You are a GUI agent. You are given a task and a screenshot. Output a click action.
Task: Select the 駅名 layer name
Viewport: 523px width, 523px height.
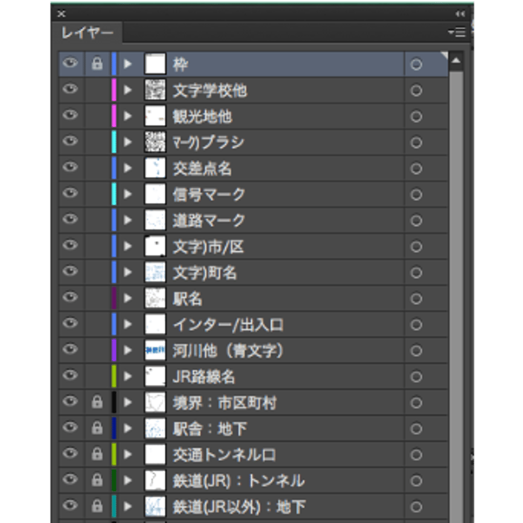[x=188, y=298]
